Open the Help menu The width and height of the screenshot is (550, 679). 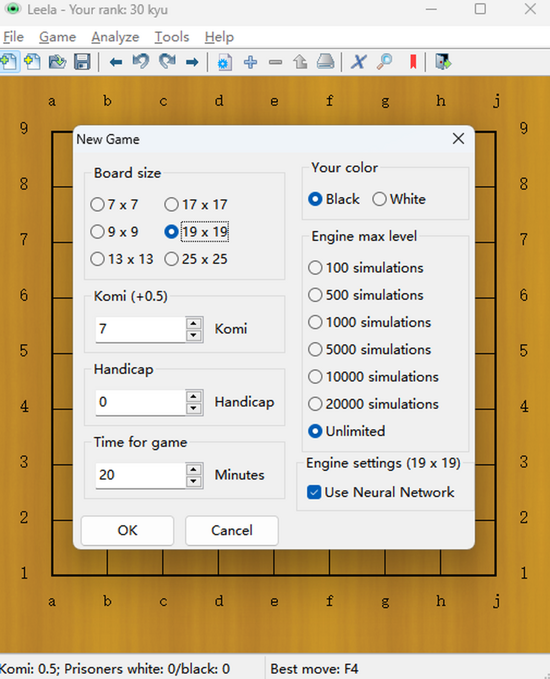coord(219,37)
